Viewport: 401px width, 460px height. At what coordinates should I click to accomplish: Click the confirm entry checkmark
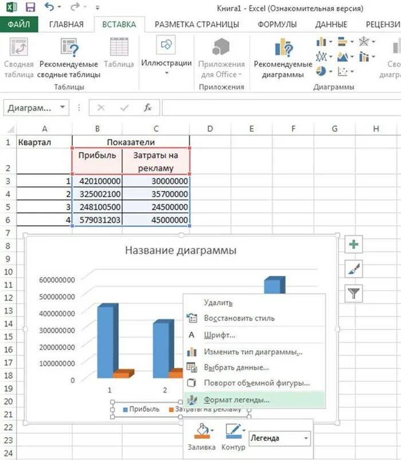[124, 108]
